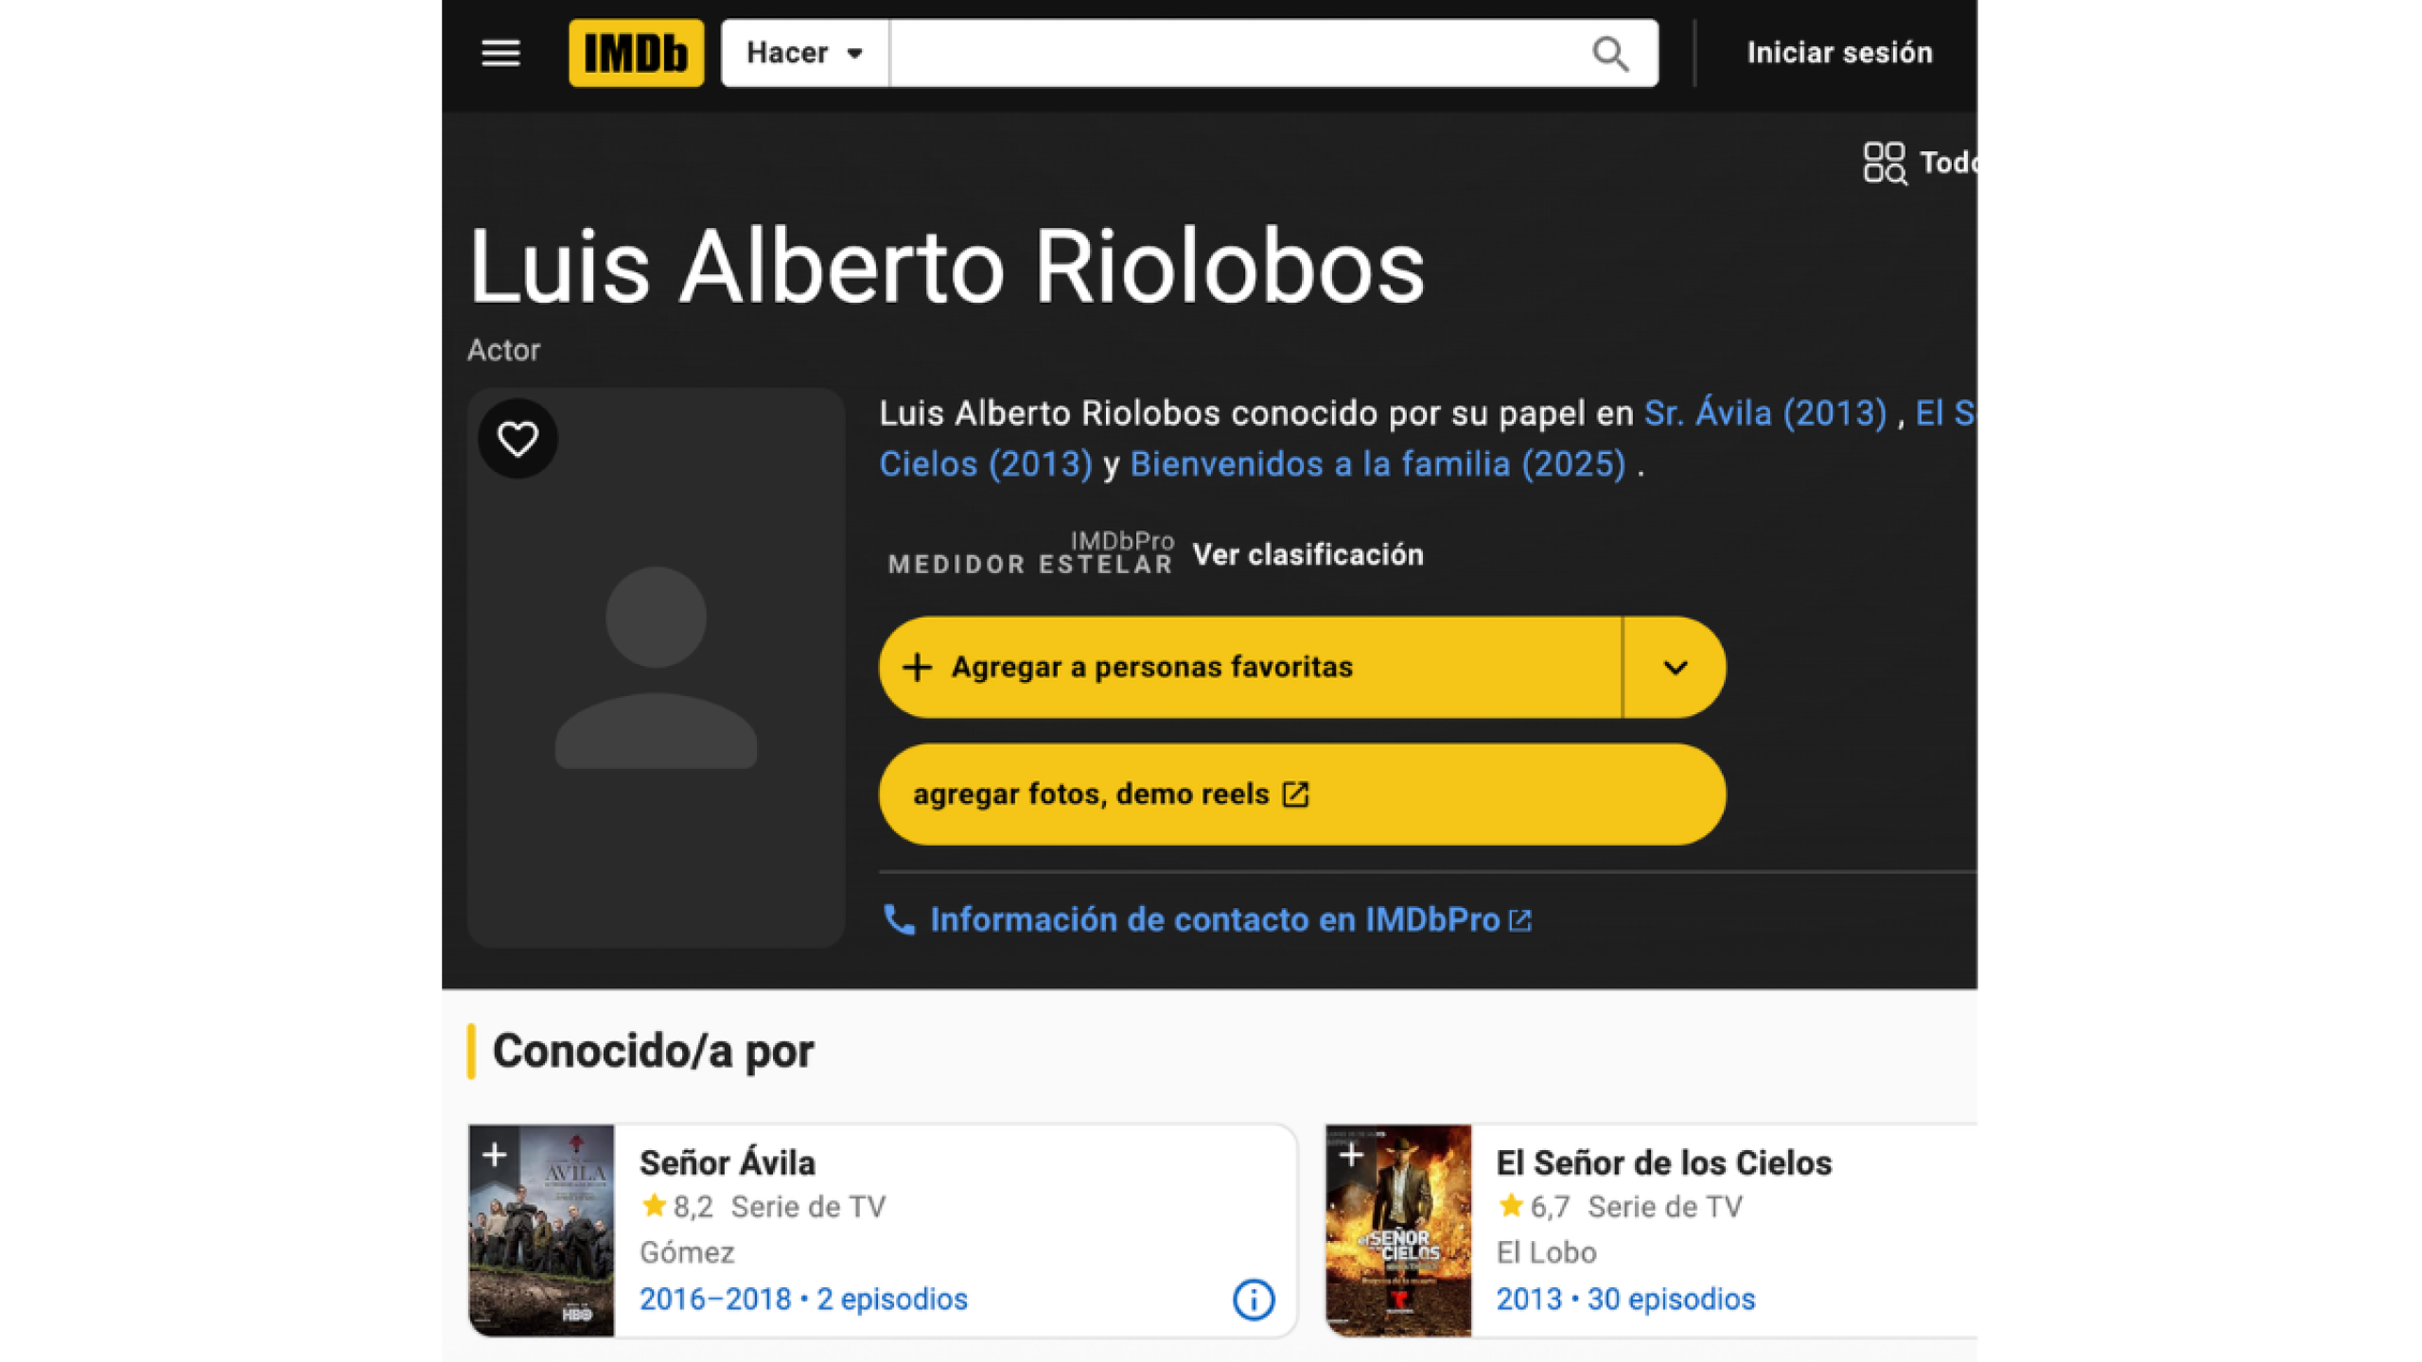The image size is (2422, 1362).
Task: Open more info via the circled 'i' icon
Action: pyautogui.click(x=1252, y=1299)
